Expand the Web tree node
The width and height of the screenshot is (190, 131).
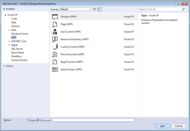click(9, 30)
